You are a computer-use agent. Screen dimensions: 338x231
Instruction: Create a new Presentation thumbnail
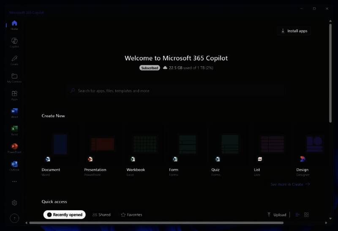[x=102, y=144]
